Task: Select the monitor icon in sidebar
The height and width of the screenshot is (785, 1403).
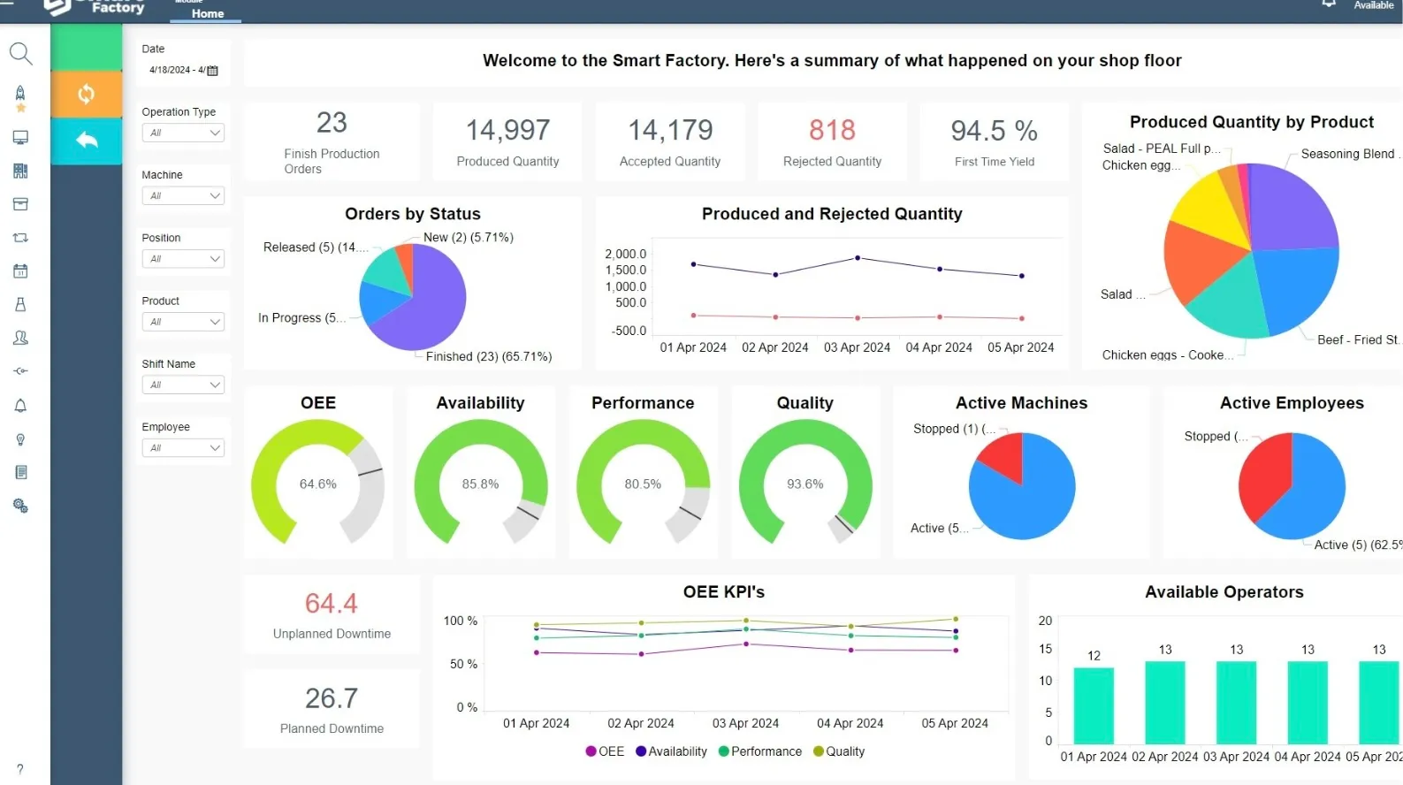Action: (x=20, y=137)
